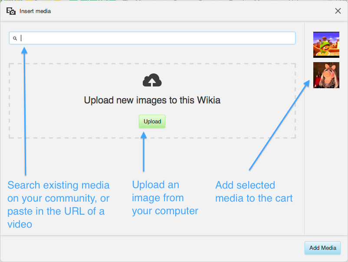Click the Add Media button
Viewport: 348px width, 262px height.
pyautogui.click(x=322, y=248)
